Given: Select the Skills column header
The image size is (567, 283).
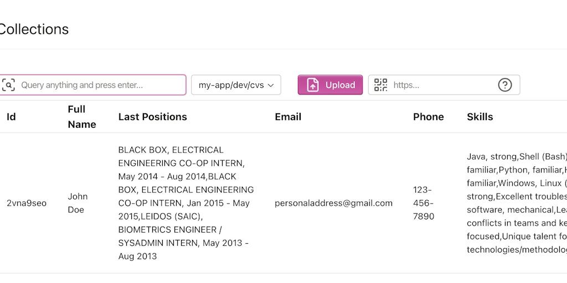Looking at the screenshot, I should (480, 117).
